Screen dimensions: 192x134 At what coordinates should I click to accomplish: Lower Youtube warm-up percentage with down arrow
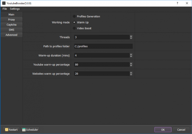click(131, 66)
